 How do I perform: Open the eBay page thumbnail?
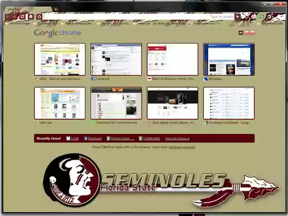59,59
